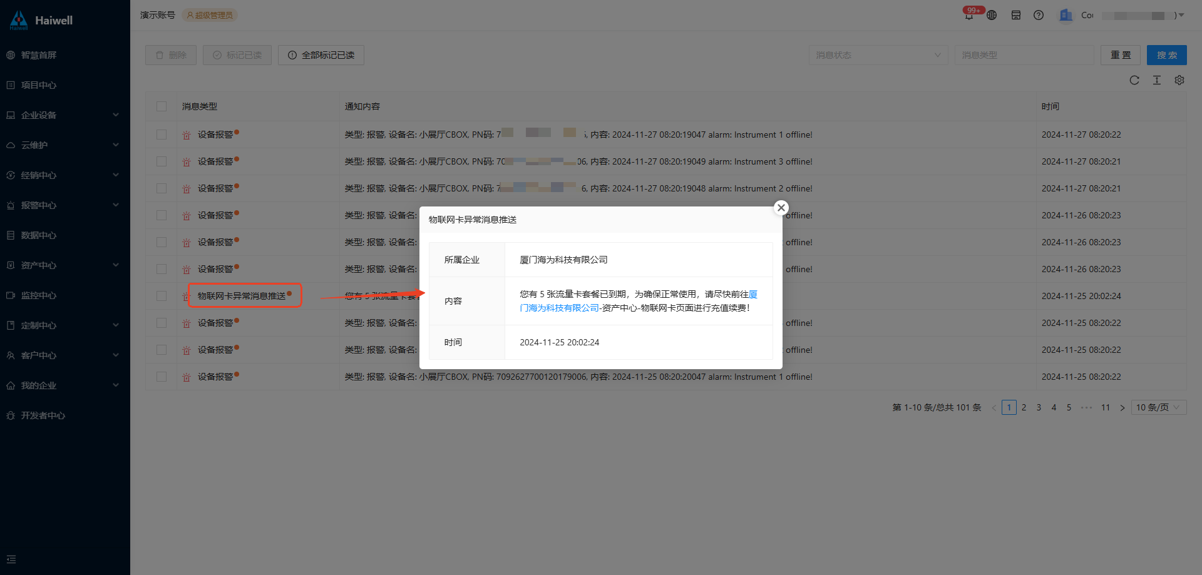Expand 经销中心 sidebar menu
The width and height of the screenshot is (1202, 575).
tap(65, 175)
